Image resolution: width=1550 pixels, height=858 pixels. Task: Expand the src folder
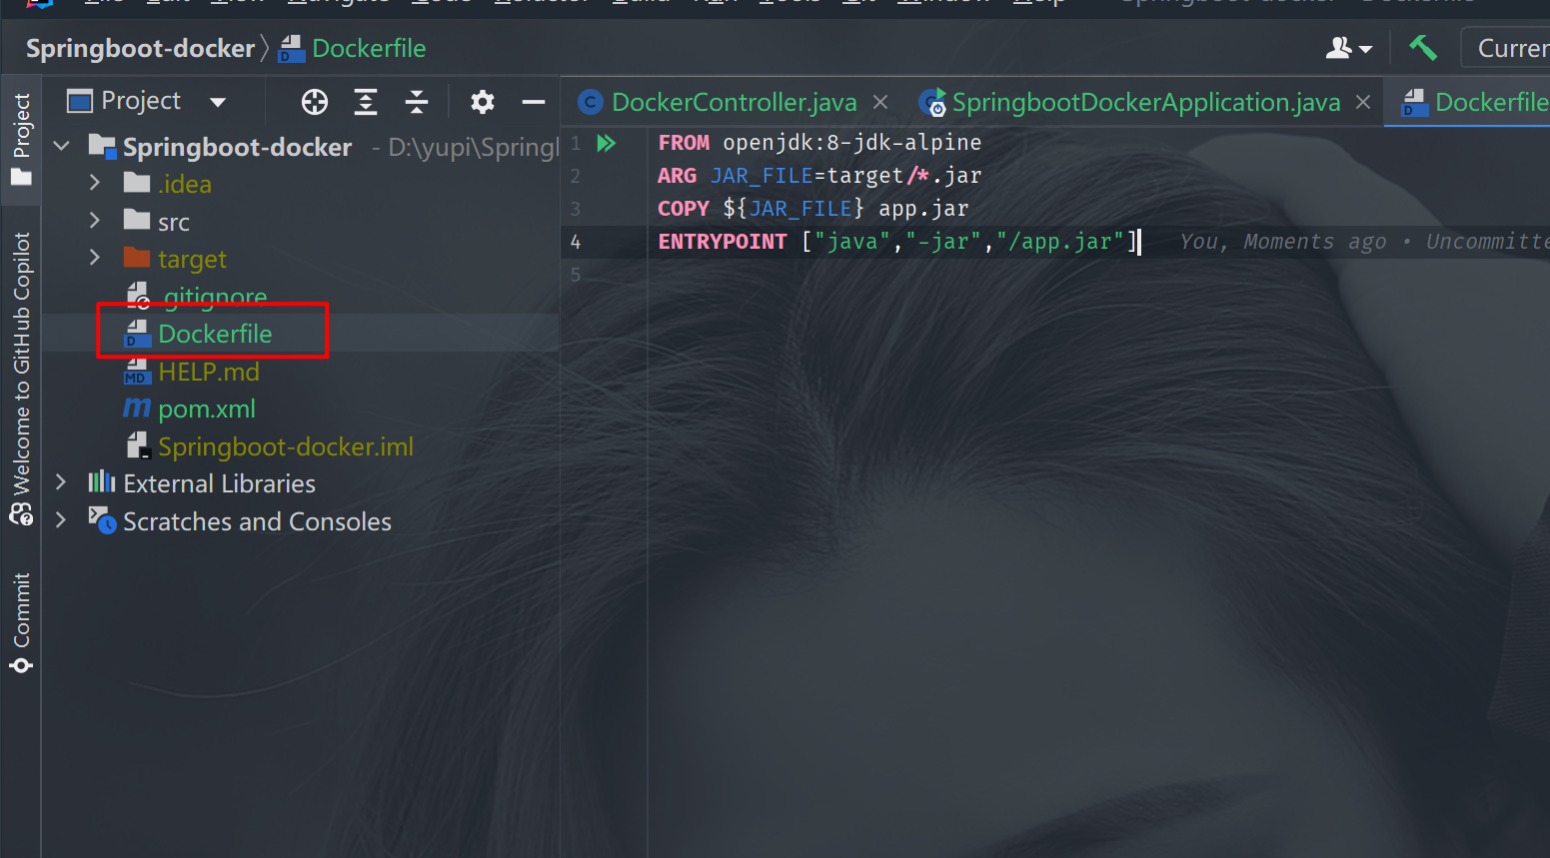point(95,221)
